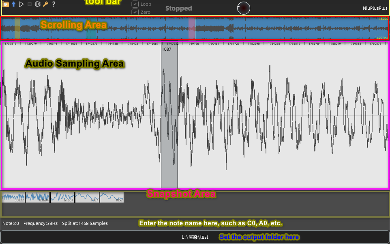Stop playback with the square stop icon
Viewport: 390px width, 244px height.
[x=29, y=4]
